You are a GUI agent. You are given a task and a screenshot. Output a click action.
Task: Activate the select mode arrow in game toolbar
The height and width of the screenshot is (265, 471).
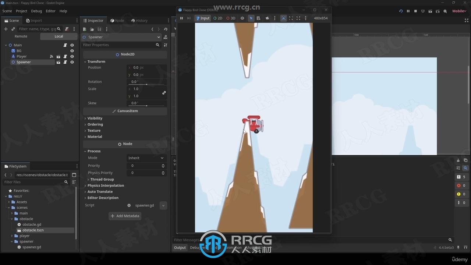coord(251,18)
